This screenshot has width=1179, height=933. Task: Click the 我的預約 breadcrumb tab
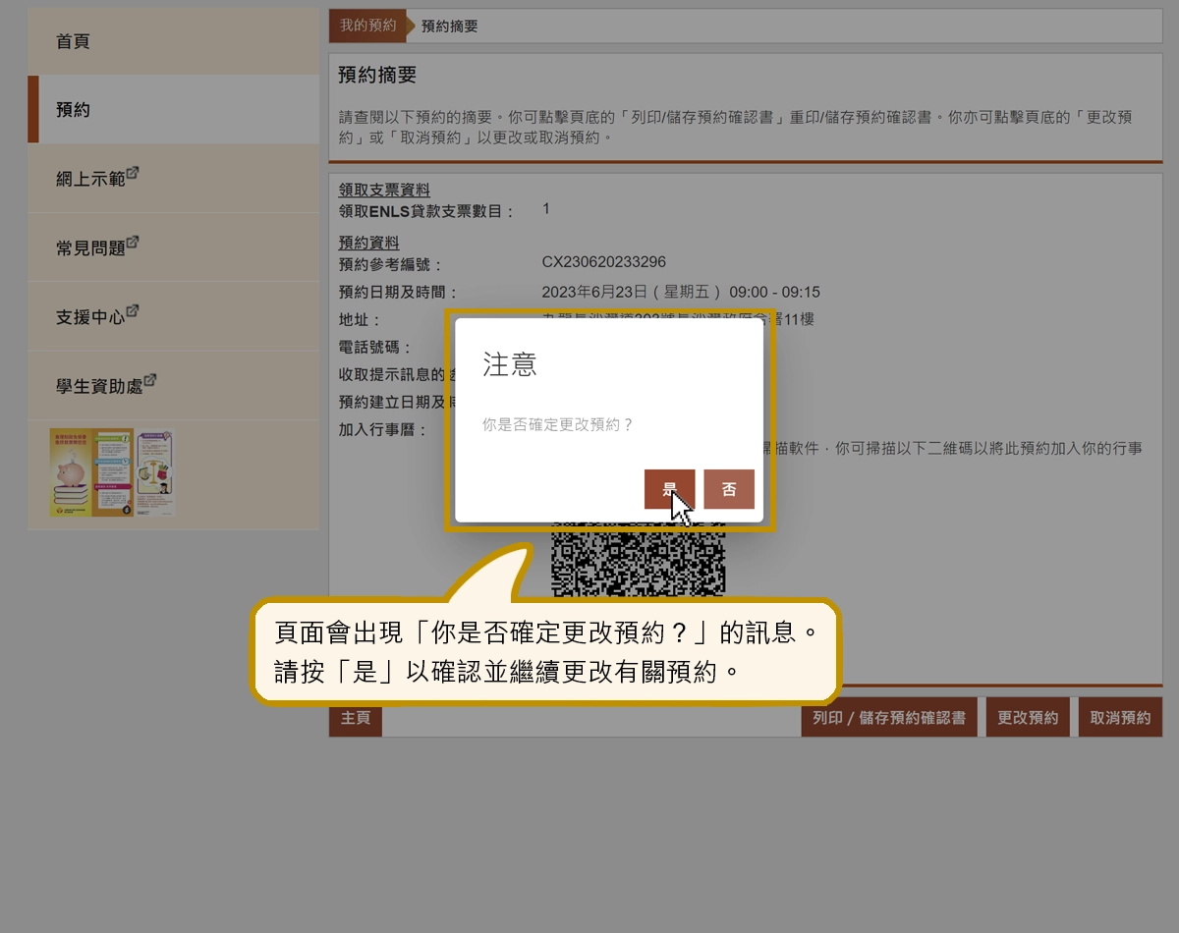point(366,26)
